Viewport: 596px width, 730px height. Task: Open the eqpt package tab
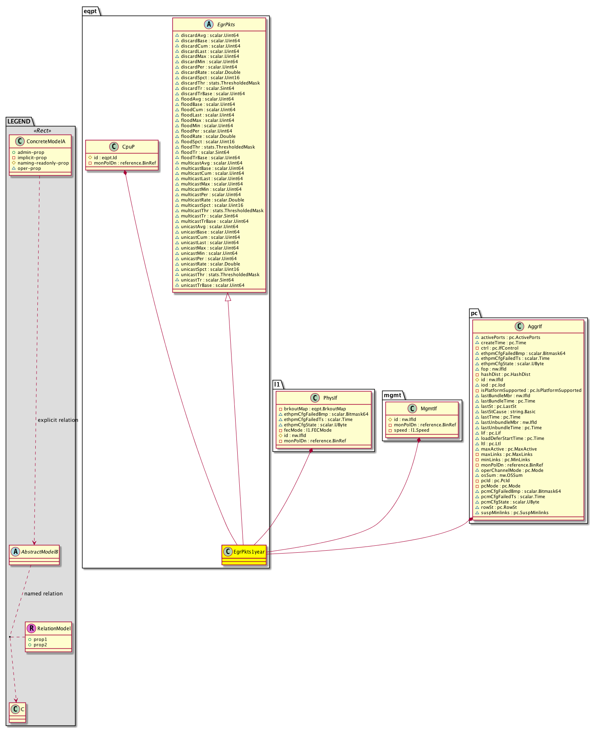click(x=90, y=11)
